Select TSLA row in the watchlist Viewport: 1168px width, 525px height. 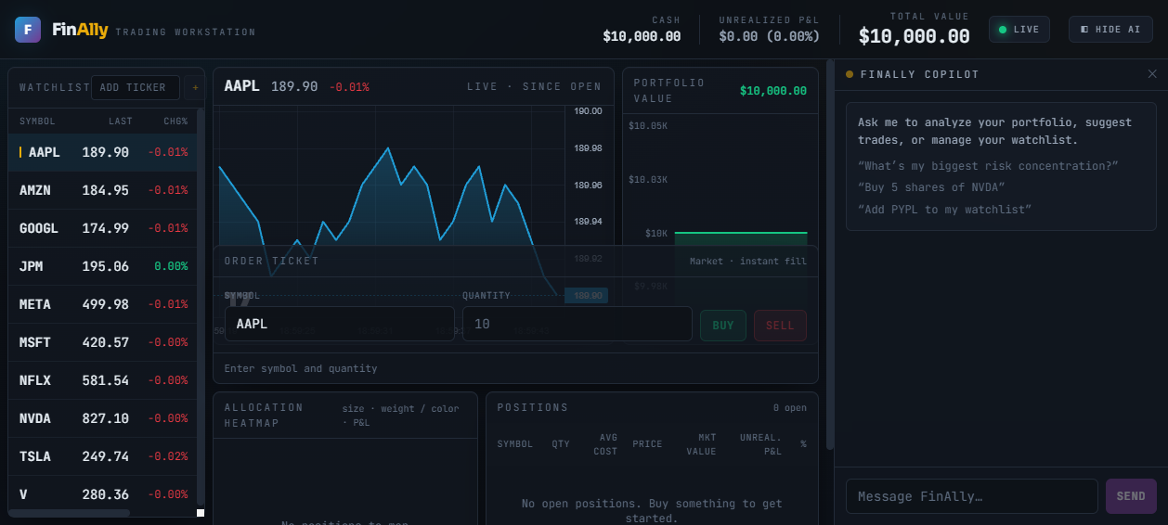pos(102,456)
